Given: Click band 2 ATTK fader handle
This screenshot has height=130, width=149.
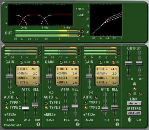Looking at the screenshot, I should [x=65, y=109].
